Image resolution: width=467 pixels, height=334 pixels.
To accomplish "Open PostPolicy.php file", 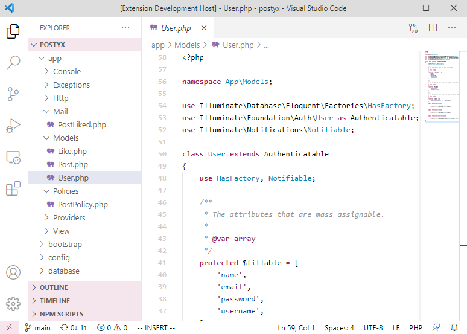I will 84,204.
